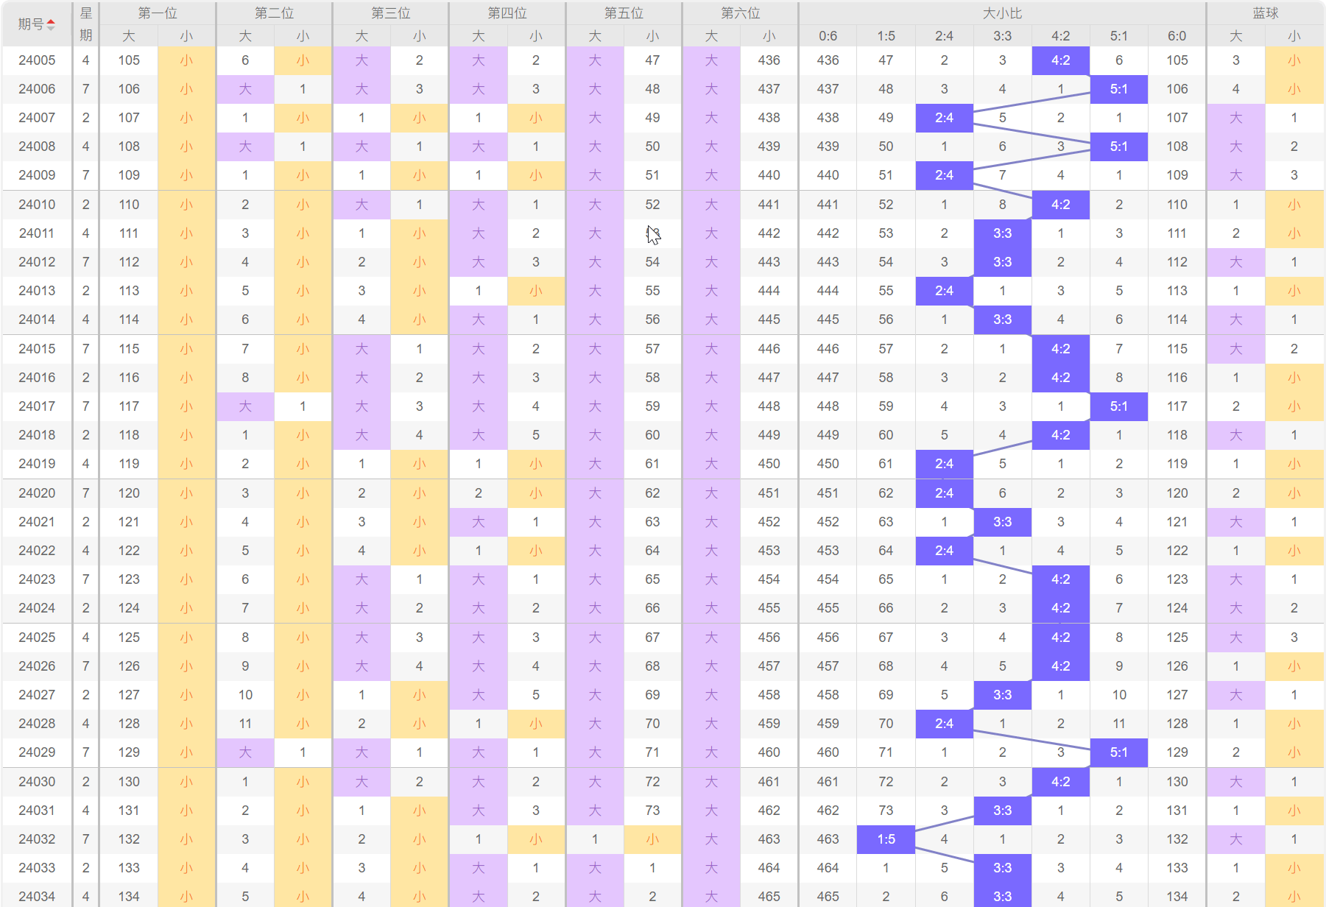This screenshot has height=907, width=1326.
Task: Click highlighted 5:1 cell in row 24017
Action: click(1118, 406)
